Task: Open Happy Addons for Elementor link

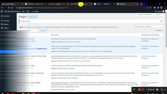Action: 60,83
